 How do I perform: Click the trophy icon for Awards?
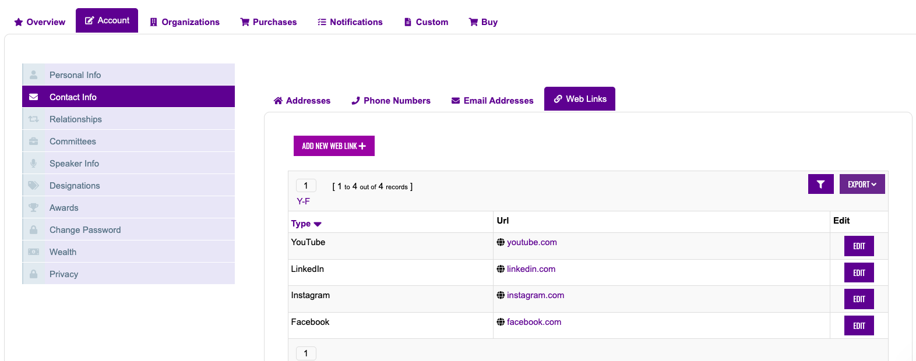34,208
